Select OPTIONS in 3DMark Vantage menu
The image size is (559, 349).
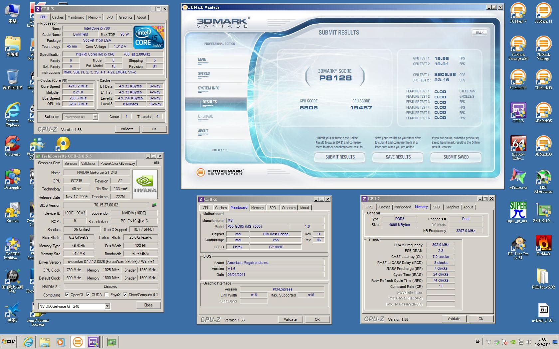pyautogui.click(x=204, y=74)
